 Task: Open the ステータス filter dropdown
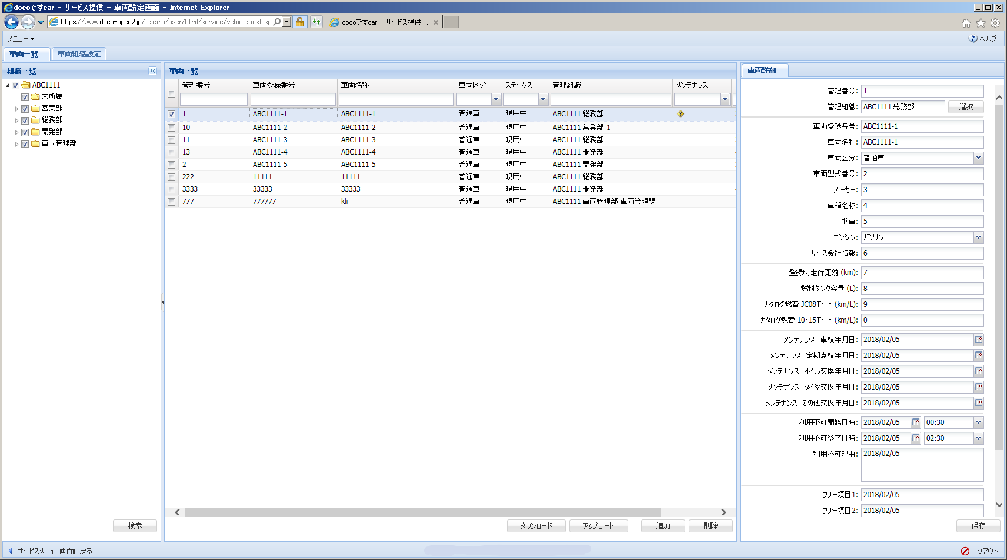[543, 99]
